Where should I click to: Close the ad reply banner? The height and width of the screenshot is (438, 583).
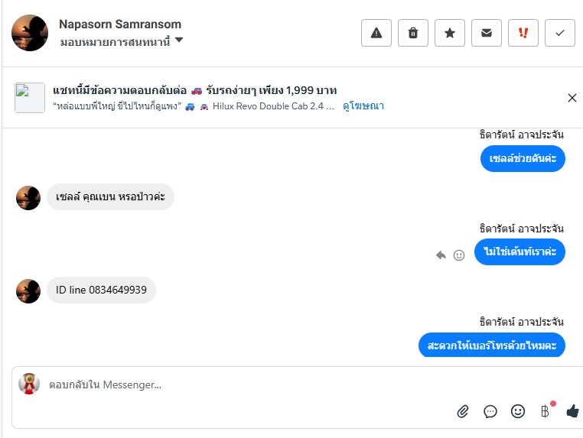click(572, 98)
